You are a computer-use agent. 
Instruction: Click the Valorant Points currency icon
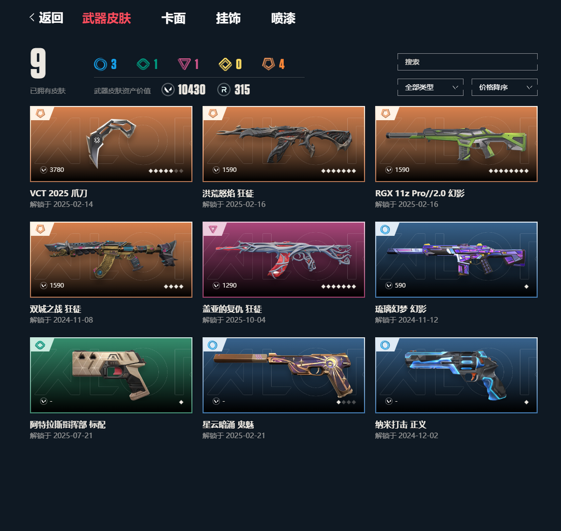(168, 89)
